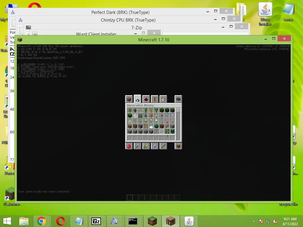Pick the oxeye daisy flower

157,121
